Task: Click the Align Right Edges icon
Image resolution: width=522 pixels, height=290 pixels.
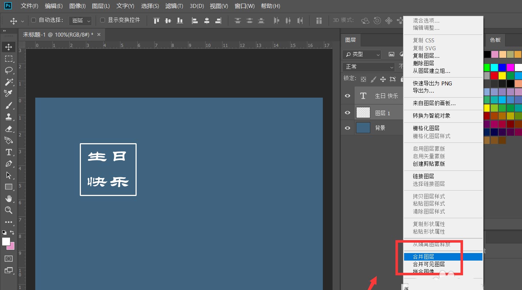Action: [x=218, y=20]
